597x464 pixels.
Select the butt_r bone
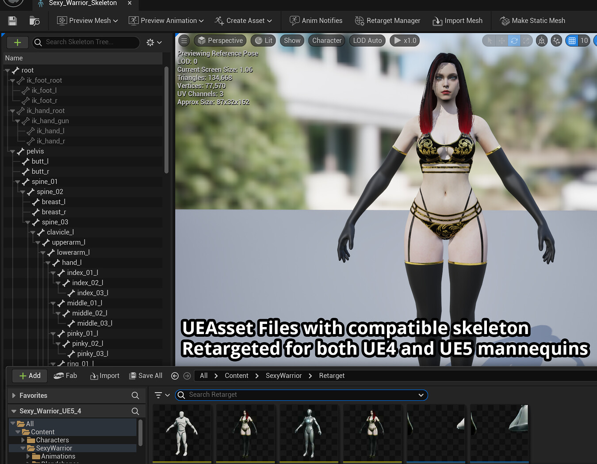point(40,171)
